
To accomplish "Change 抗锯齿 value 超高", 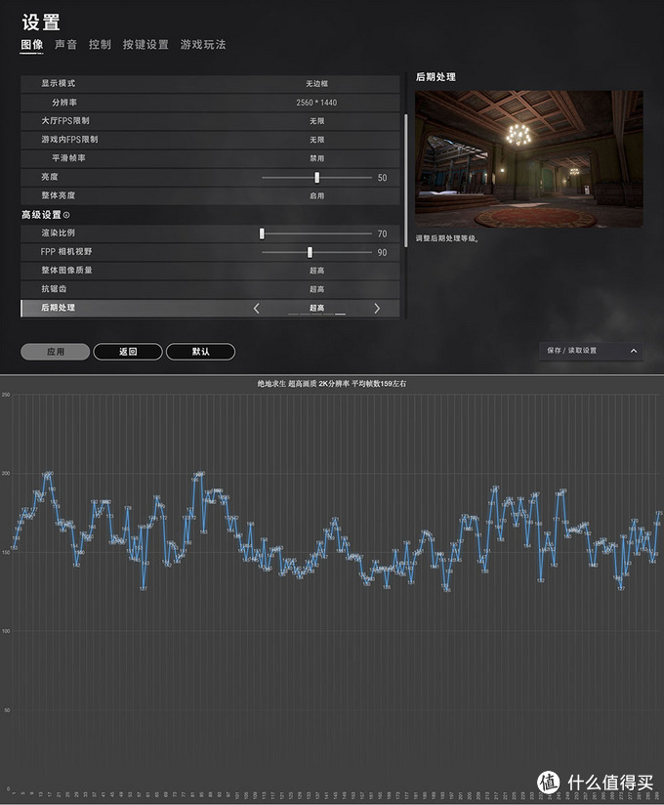I will [x=316, y=289].
